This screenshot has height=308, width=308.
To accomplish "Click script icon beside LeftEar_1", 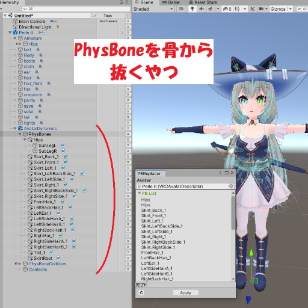I will pos(58,213).
